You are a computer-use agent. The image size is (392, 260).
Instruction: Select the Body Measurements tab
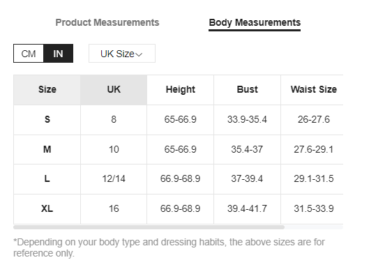pyautogui.click(x=255, y=23)
